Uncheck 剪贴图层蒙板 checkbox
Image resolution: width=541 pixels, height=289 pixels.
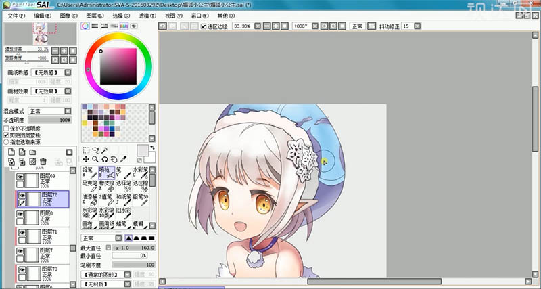coord(6,135)
